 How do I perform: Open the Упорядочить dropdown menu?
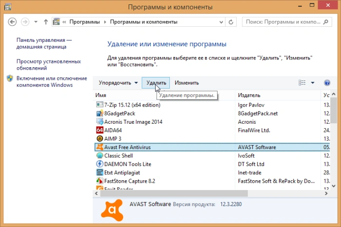click(x=118, y=83)
